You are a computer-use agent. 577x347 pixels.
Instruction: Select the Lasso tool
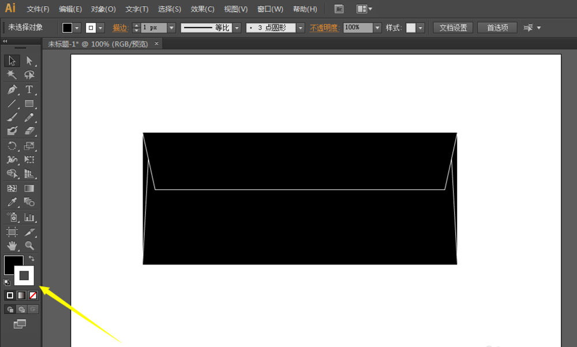(x=29, y=75)
